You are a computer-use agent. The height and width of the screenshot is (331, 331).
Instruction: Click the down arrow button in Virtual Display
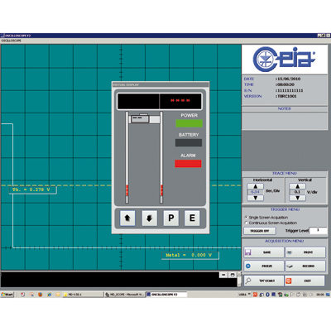150,218
